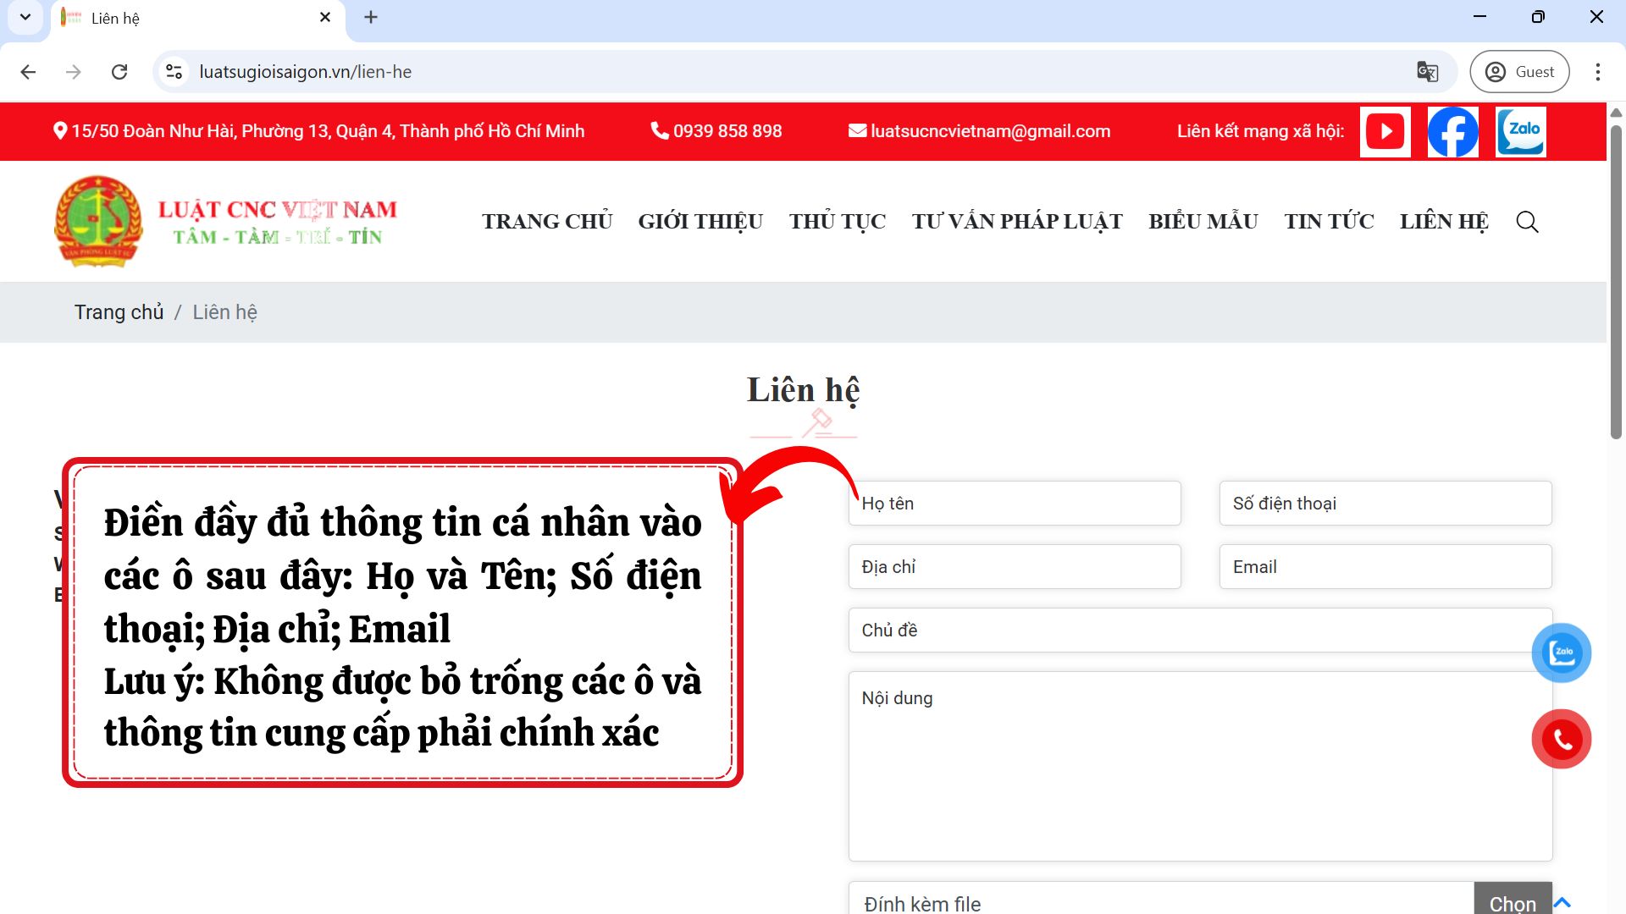Reload the page with the refresh icon
This screenshot has height=914, width=1626.
[119, 72]
